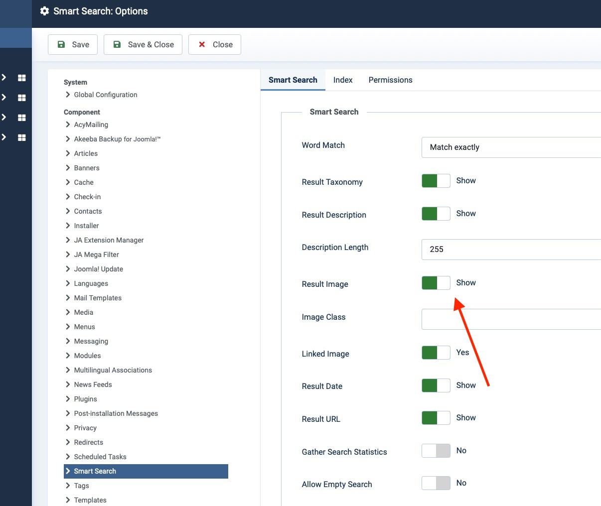Click the gear icon beside Smart Search: Options
The width and height of the screenshot is (601, 506).
44,11
